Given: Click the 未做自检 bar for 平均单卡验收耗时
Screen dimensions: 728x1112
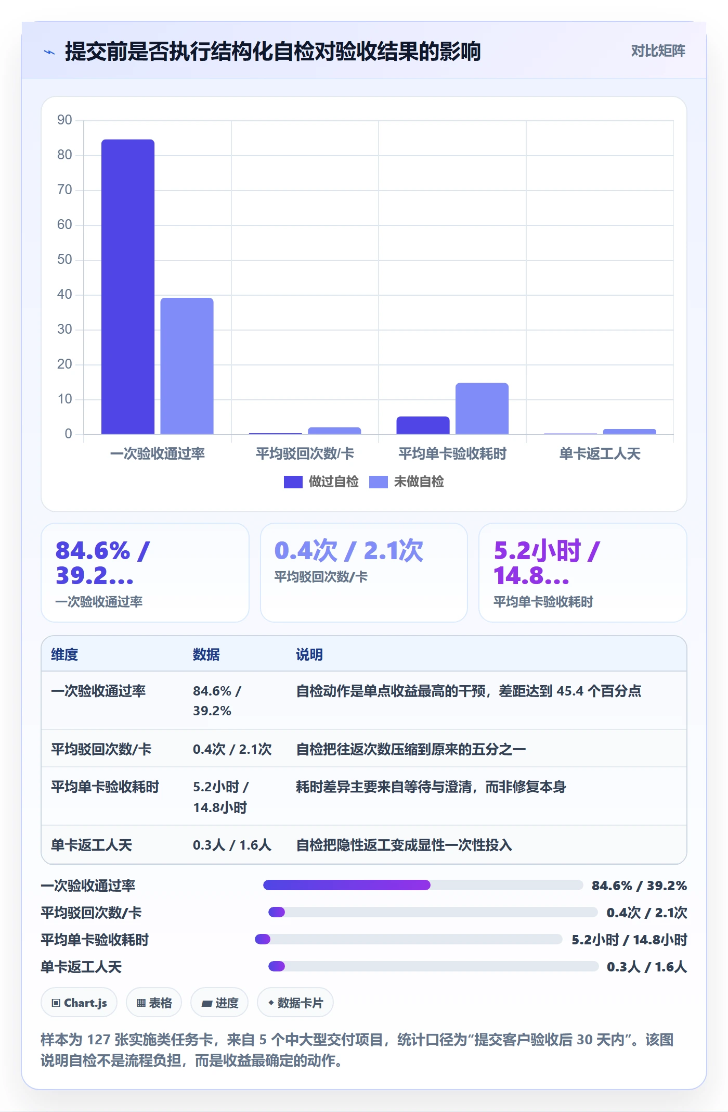Looking at the screenshot, I should click(482, 409).
